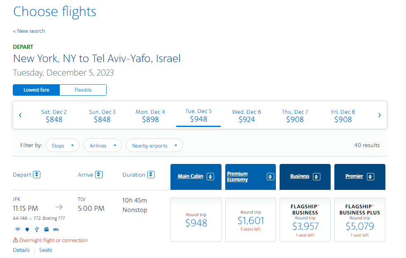The width and height of the screenshot is (406, 258).
Task: Click the USB port amenity icon
Action: (37, 229)
